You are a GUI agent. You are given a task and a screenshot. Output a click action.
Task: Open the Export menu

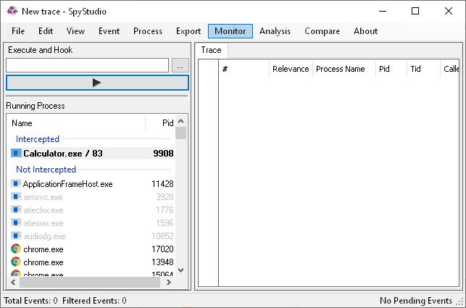tap(188, 31)
